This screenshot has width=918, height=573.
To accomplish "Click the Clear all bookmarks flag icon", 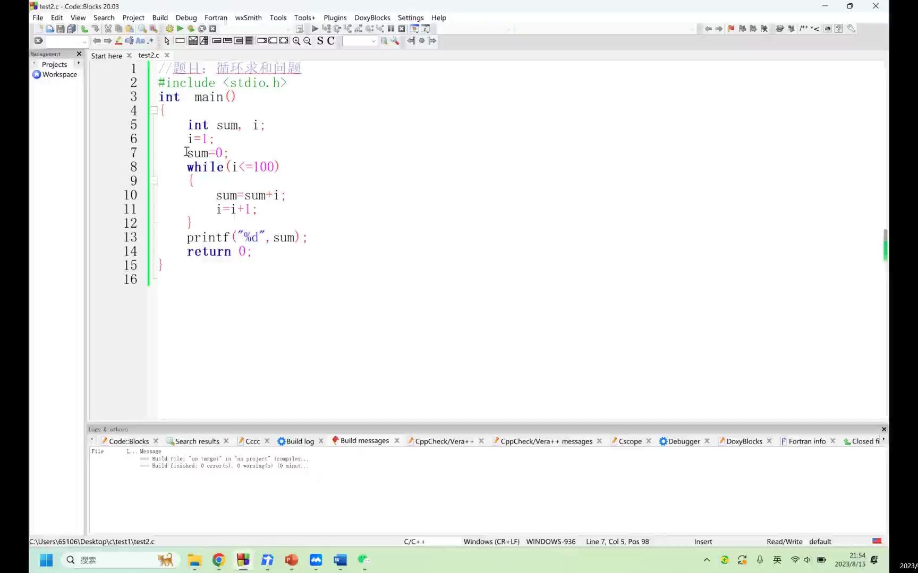I will (x=764, y=29).
